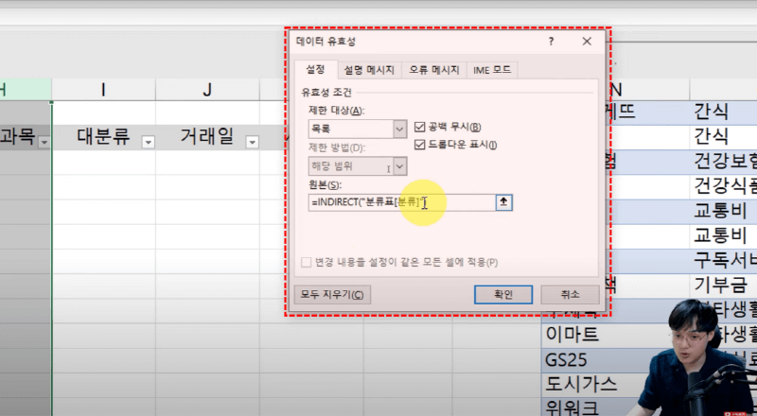The image size is (757, 416).
Task: Click the 모두 지우기 button
Action: 332,294
